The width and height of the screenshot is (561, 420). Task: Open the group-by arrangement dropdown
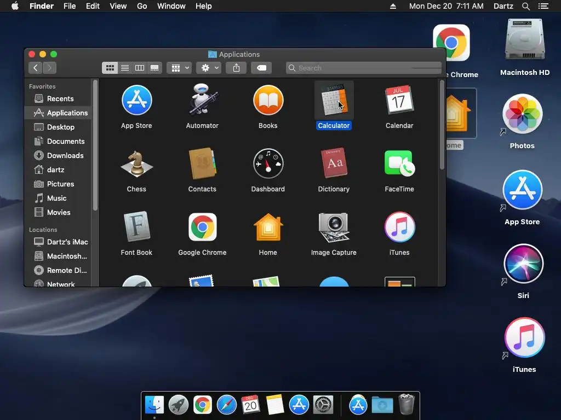pos(179,68)
